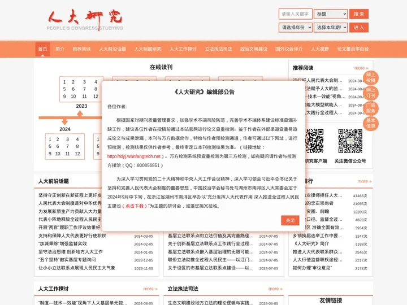407x305 pixels.
Task: Open the 简介 navigation item
Action: pyautogui.click(x=60, y=49)
